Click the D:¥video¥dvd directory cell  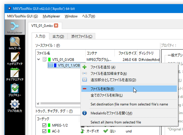(149, 59)
